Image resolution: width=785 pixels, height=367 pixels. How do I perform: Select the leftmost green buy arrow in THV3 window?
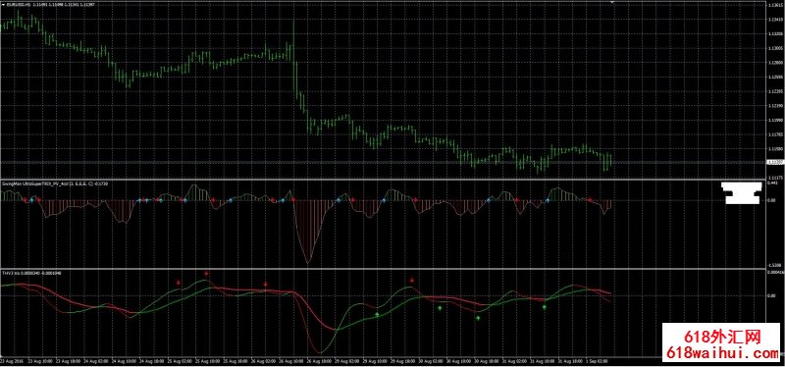[x=377, y=314]
